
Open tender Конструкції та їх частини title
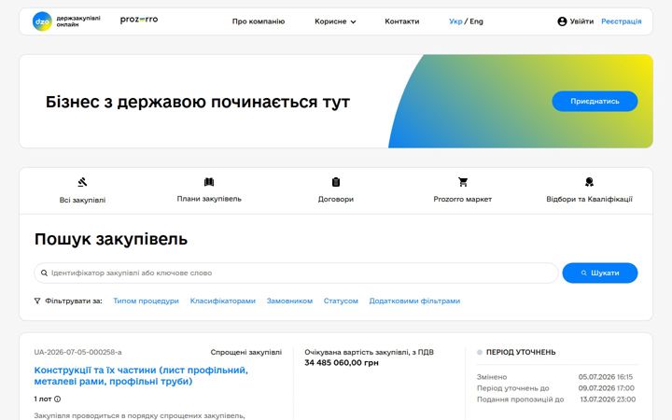141,375
